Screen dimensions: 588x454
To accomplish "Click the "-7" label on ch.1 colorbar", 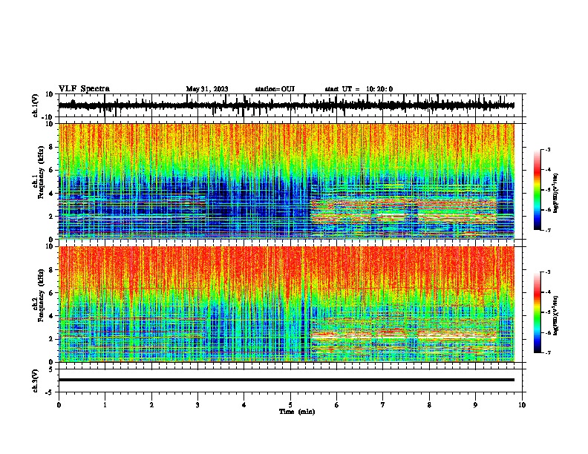I will (x=548, y=230).
